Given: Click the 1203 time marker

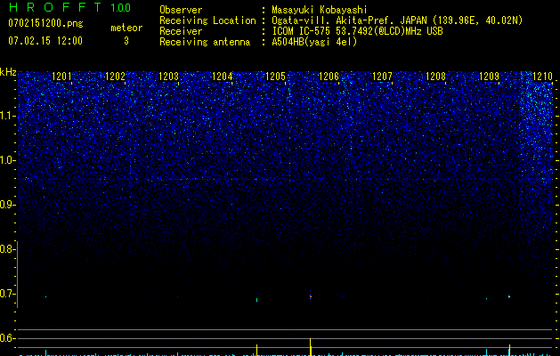Looking at the screenshot, I should (x=168, y=77).
